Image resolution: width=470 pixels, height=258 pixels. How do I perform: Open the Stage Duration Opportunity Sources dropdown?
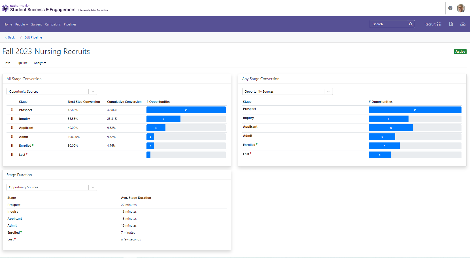tap(93, 187)
